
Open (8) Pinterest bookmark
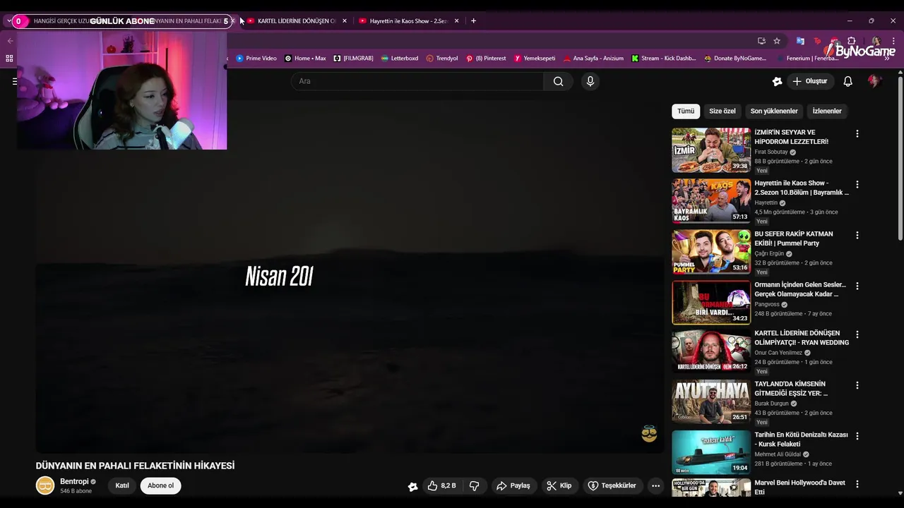coord(486,59)
